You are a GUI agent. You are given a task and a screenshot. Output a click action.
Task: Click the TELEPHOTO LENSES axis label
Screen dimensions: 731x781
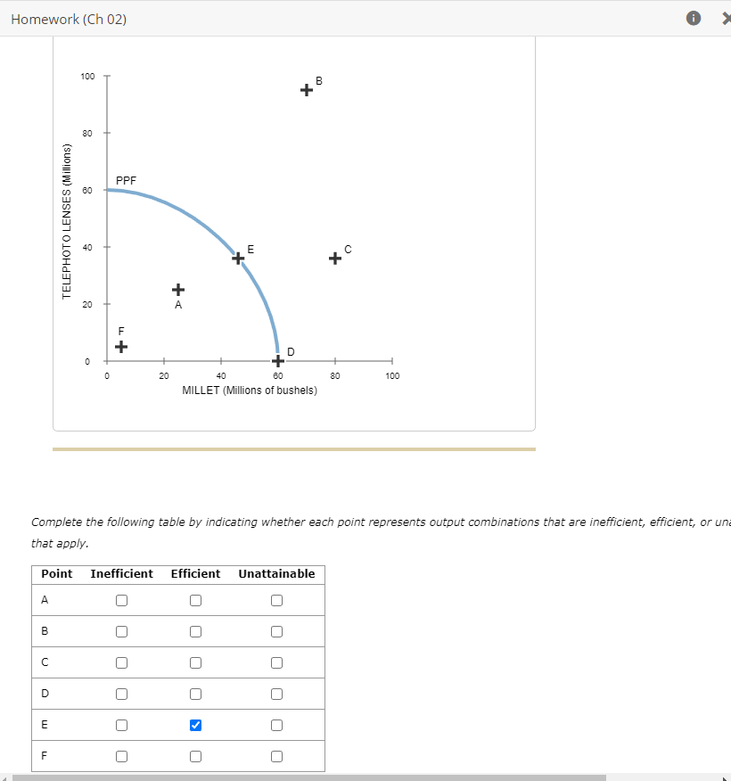click(67, 218)
